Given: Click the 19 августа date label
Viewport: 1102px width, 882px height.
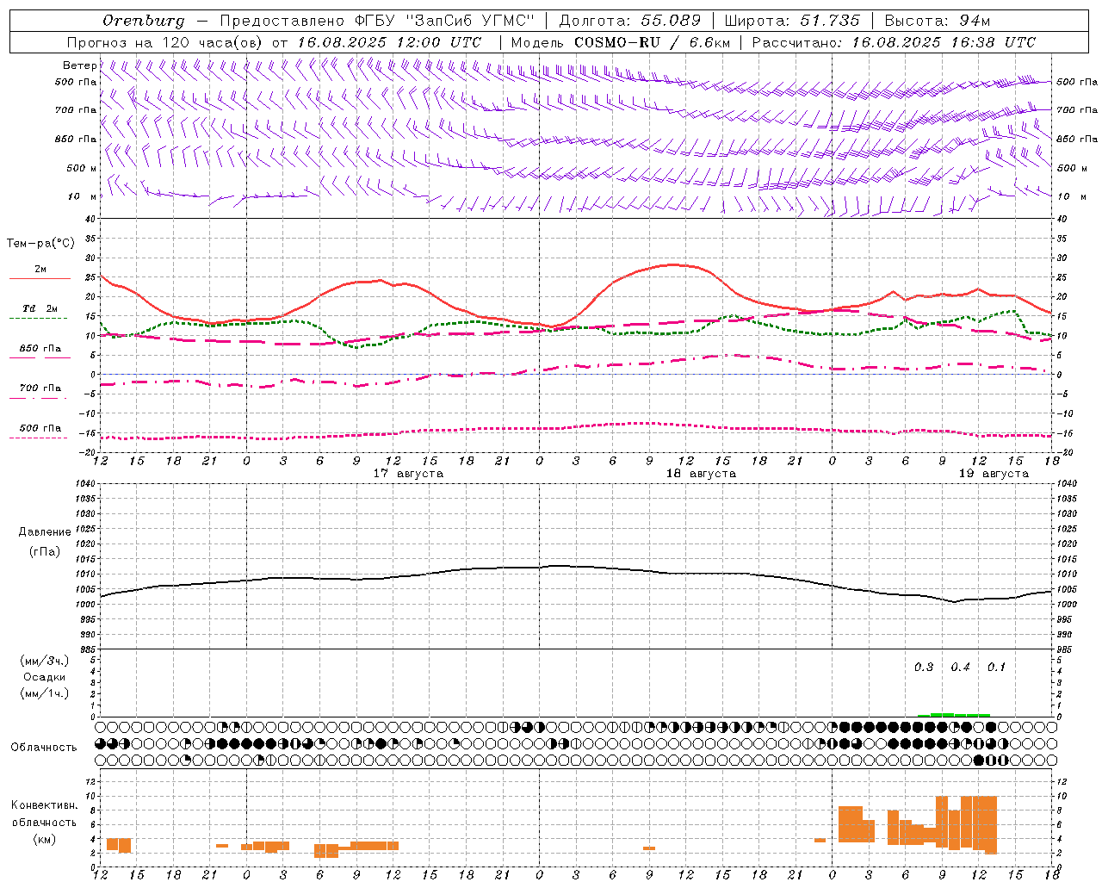Looking at the screenshot, I should click(994, 474).
